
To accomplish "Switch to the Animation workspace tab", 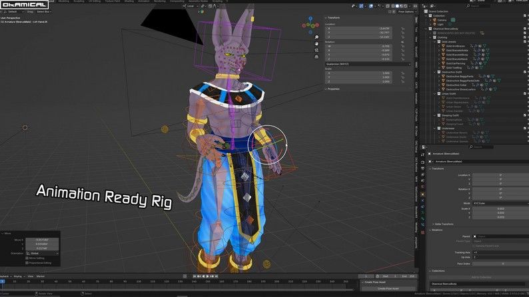I will (144, 1).
